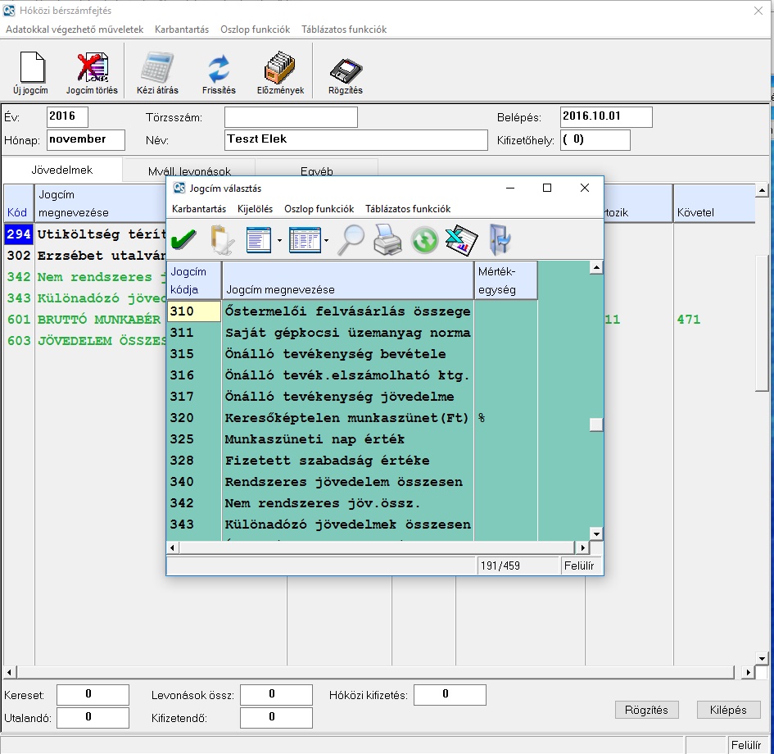Click the dialog's vertical scrollbar thumb
This screenshot has width=774, height=754.
point(596,425)
